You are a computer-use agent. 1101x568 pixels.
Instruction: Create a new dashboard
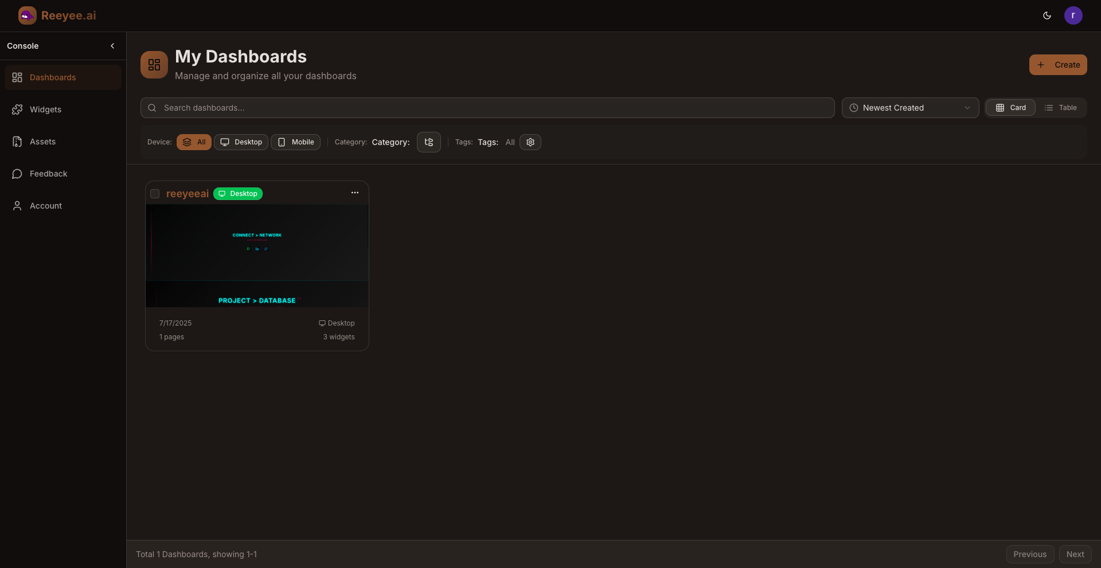pyautogui.click(x=1058, y=65)
